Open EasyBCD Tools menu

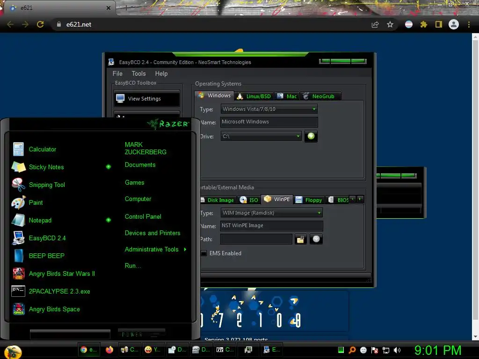[138, 73]
